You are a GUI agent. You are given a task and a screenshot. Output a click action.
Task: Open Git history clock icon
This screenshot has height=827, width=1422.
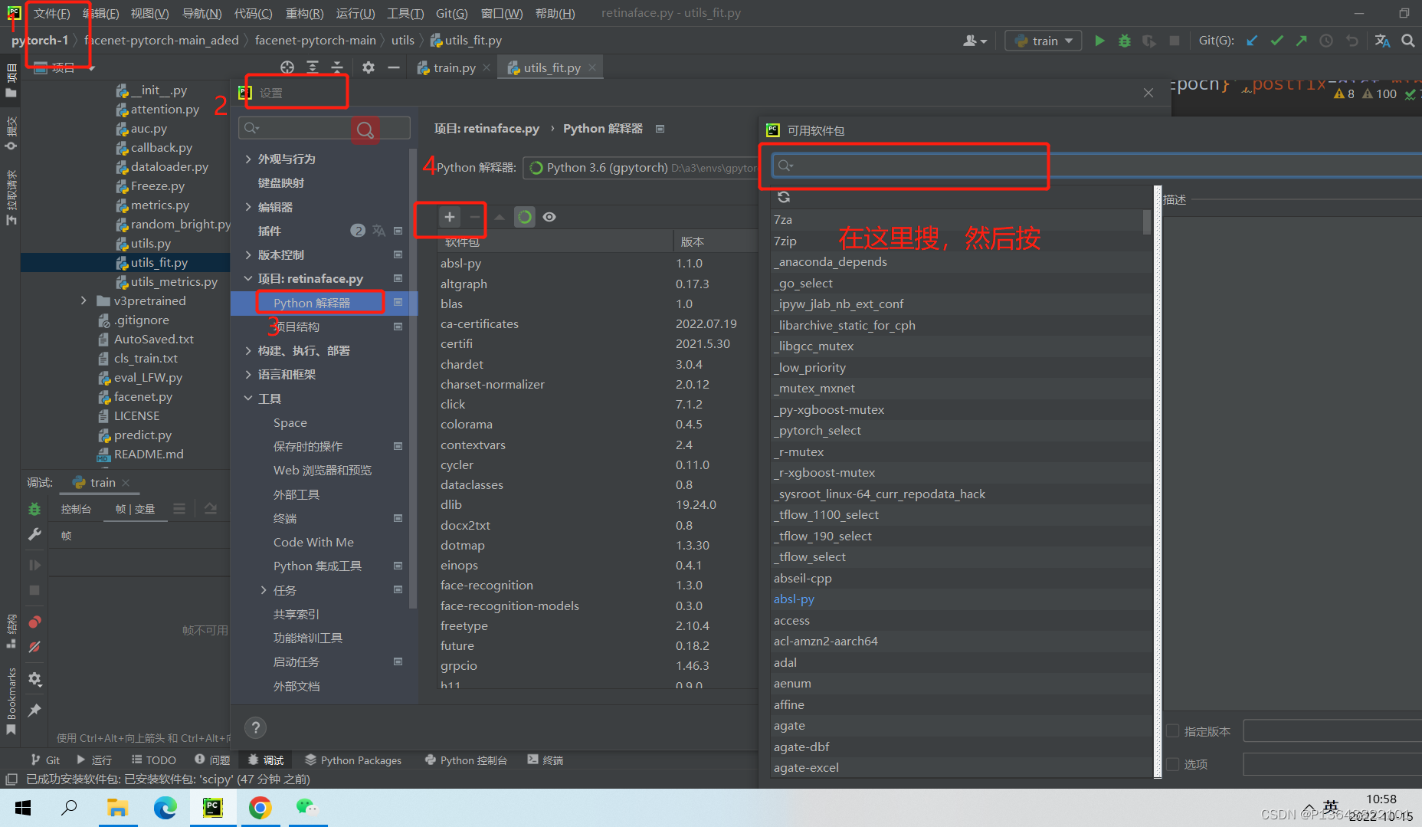1326,41
